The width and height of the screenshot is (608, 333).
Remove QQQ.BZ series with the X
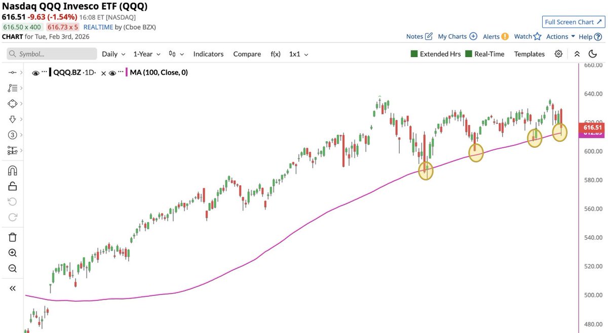click(103, 73)
